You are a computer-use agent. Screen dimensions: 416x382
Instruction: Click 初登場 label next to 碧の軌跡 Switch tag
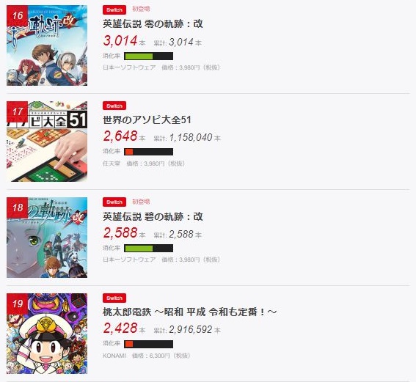click(141, 202)
